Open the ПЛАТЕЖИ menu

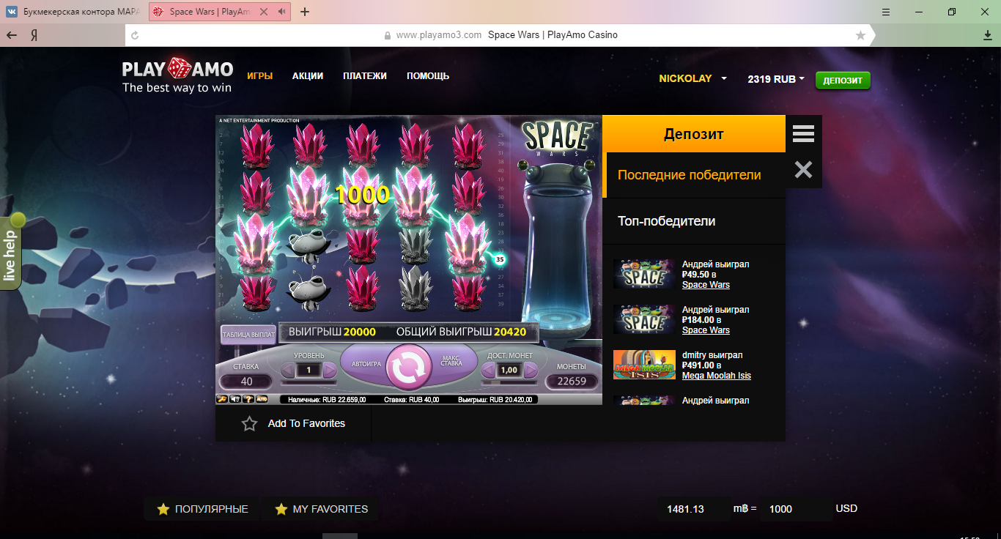click(365, 76)
